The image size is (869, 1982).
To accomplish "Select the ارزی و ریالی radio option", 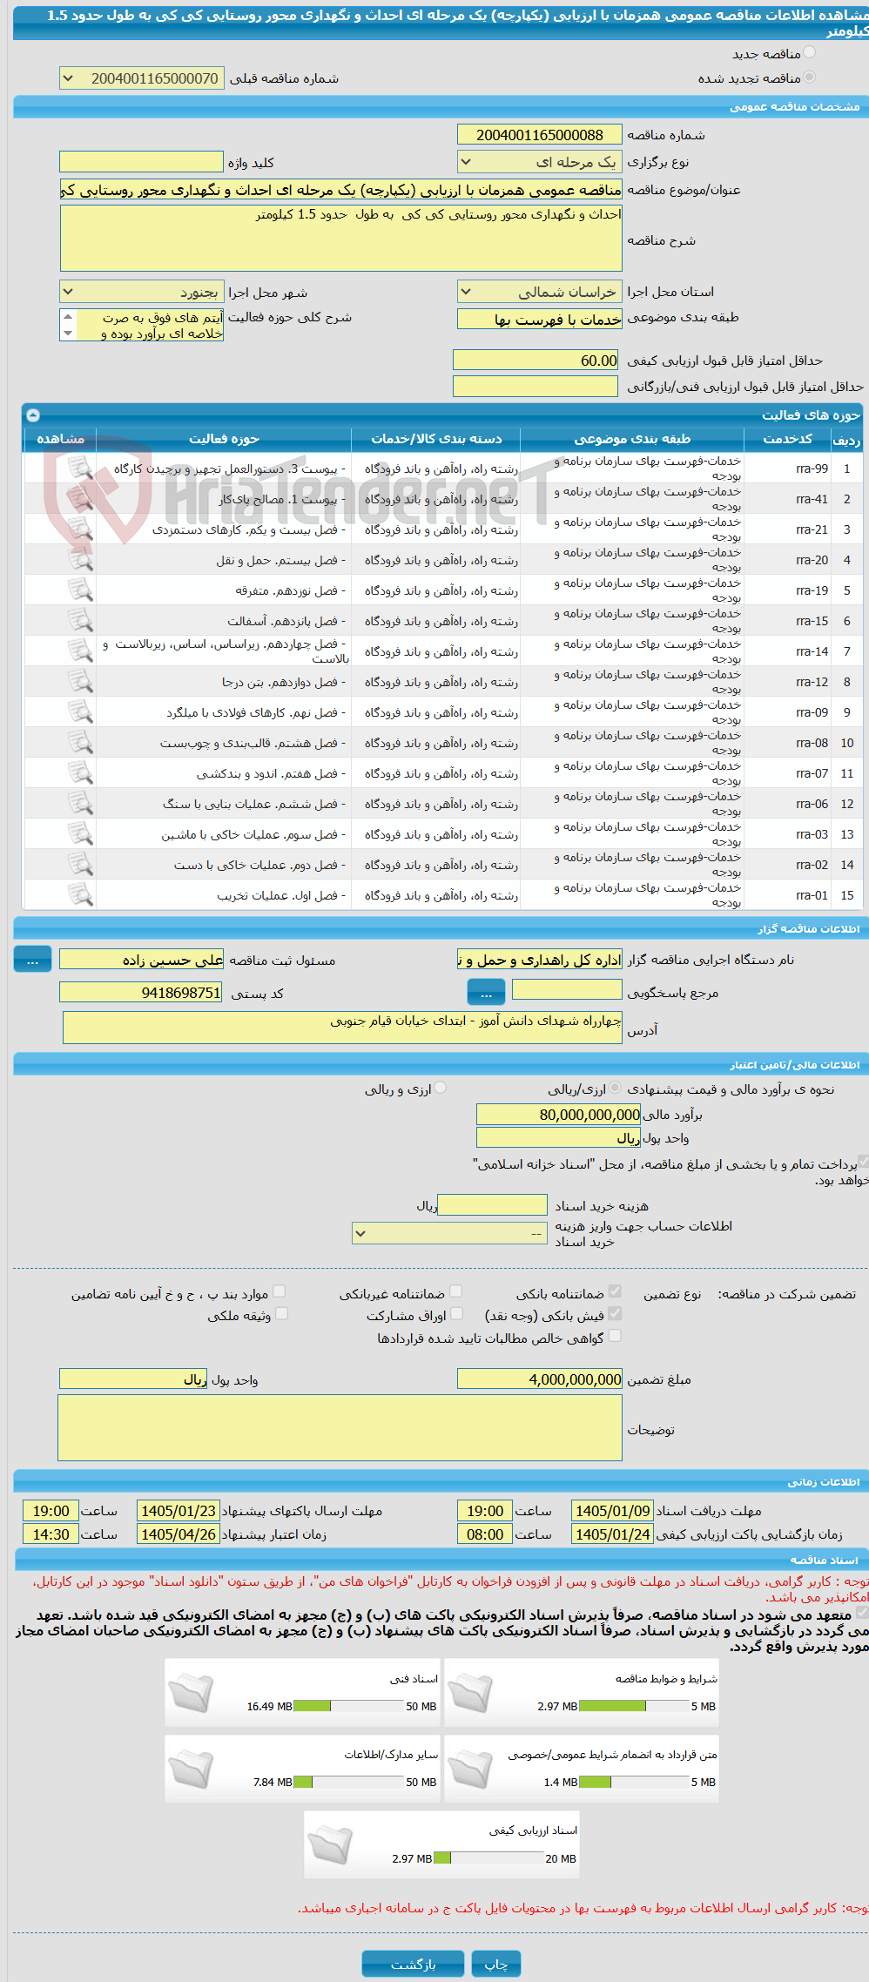I will 441,1088.
